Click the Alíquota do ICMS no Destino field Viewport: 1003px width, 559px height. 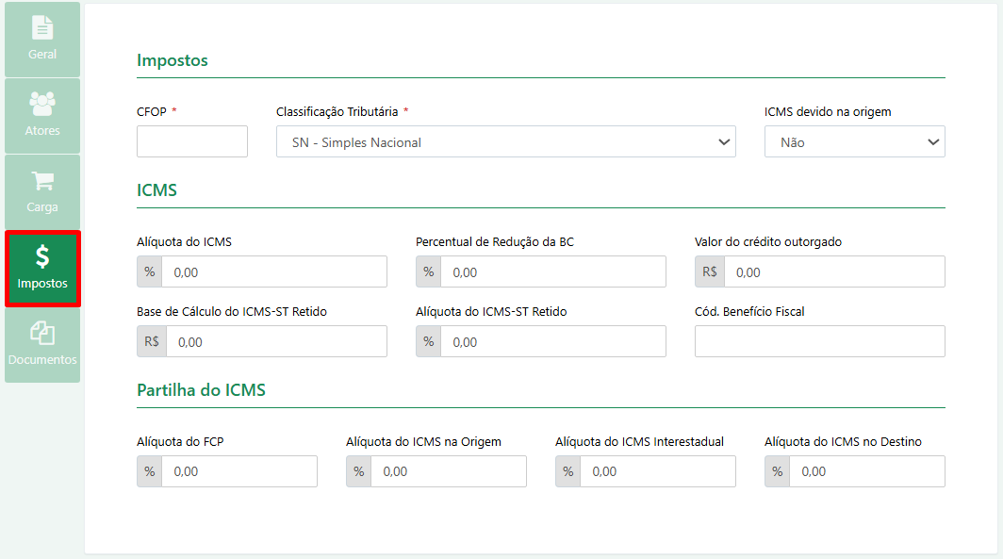pyautogui.click(x=866, y=471)
